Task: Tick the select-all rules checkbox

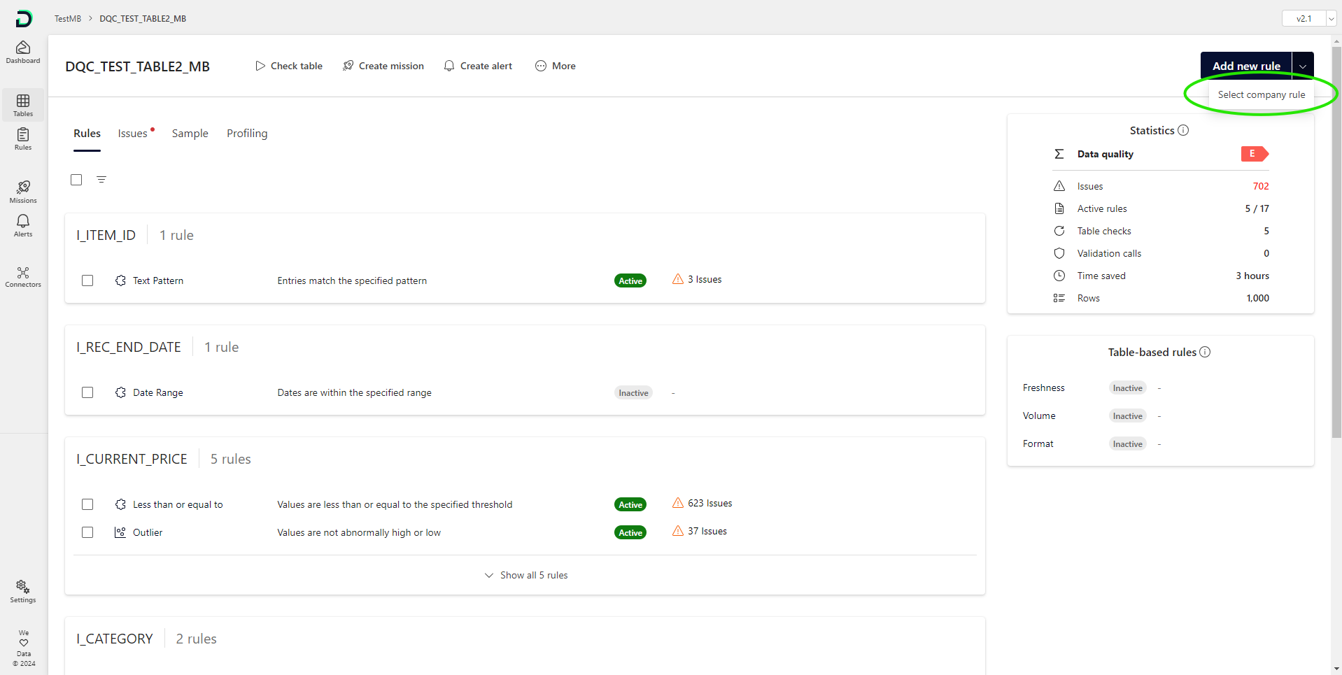Action: tap(76, 180)
